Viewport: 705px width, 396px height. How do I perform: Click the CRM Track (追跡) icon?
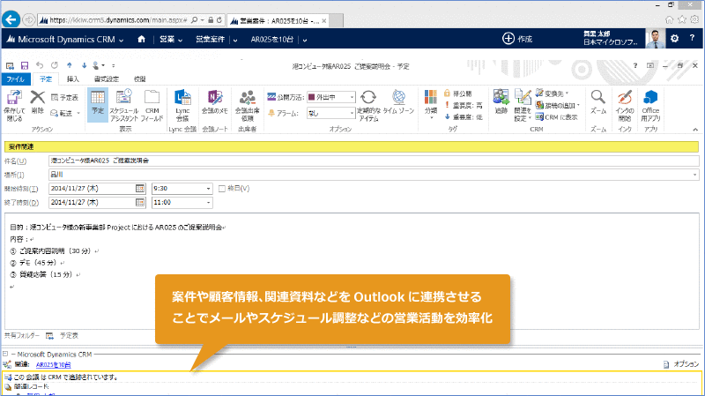(x=501, y=102)
